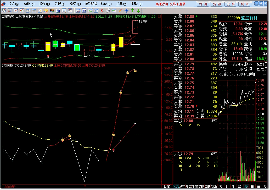The image size is (270, 190).
Task: Click the 网站 button
Action: point(245,4)
